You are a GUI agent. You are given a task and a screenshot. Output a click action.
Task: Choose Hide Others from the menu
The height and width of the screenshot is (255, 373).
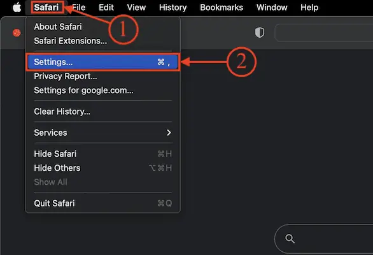pos(102,168)
